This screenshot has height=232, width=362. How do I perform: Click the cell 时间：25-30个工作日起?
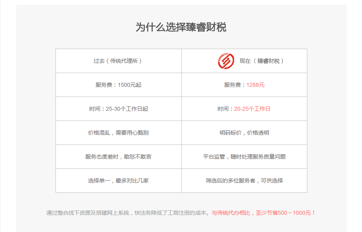[119, 109]
